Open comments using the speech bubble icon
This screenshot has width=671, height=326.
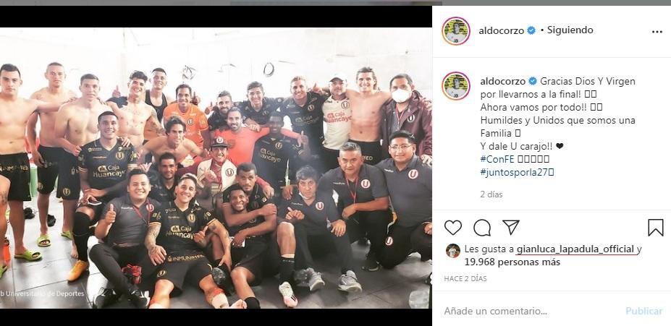tap(482, 228)
